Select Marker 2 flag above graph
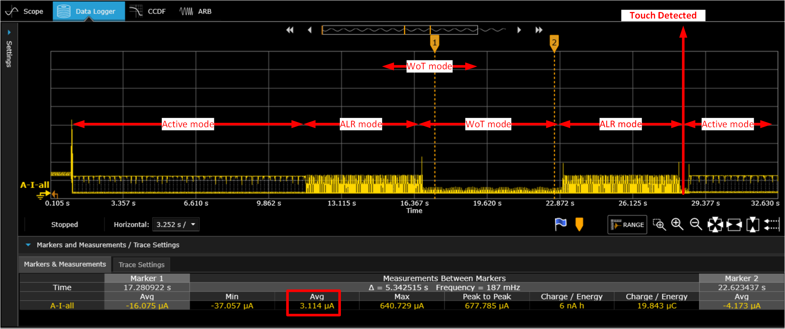 pyautogui.click(x=554, y=43)
